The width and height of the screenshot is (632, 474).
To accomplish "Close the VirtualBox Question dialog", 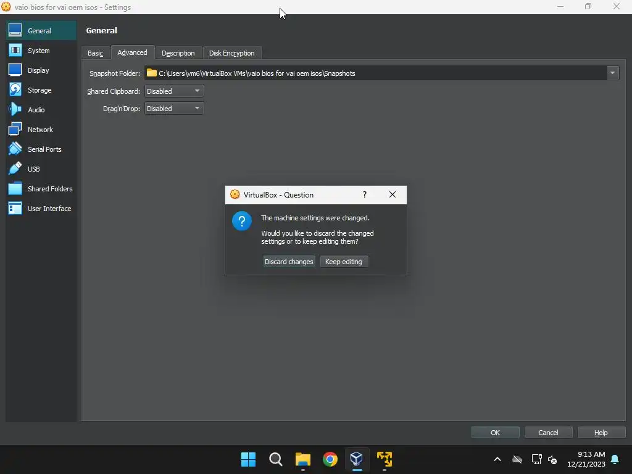I will point(392,194).
